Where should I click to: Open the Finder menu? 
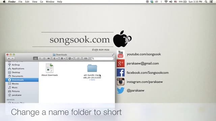pos(12,2)
